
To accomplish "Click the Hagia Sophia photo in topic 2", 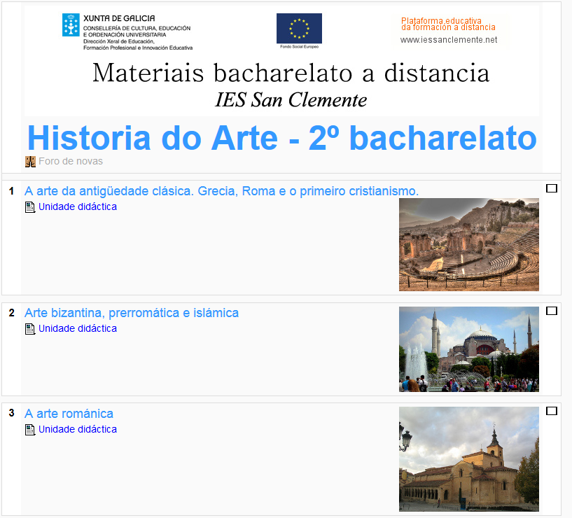I will 468,348.
